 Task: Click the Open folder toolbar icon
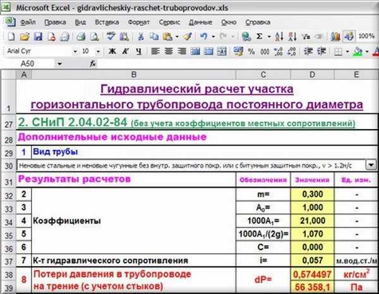coord(25,37)
